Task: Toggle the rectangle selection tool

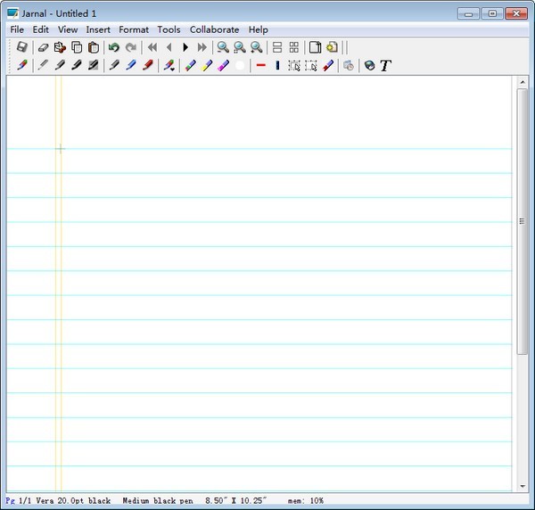Action: point(294,65)
